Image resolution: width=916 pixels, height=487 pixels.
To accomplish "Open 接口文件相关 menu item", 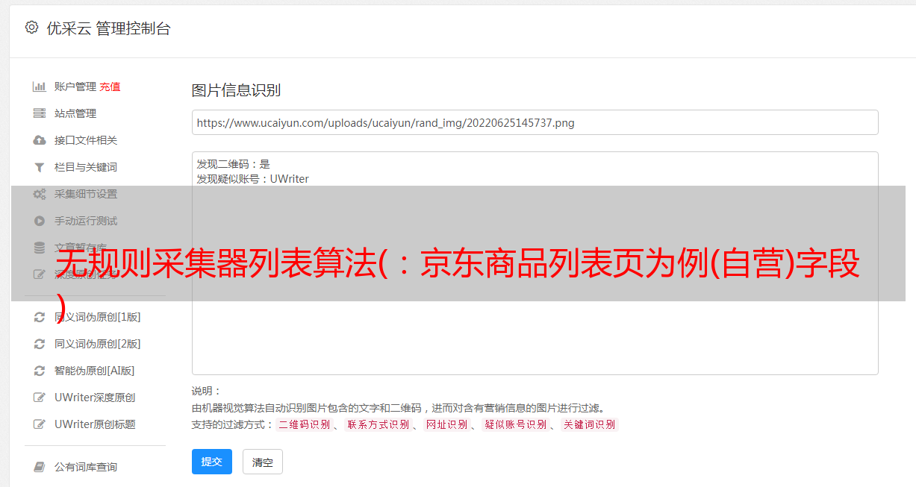I will pyautogui.click(x=86, y=140).
